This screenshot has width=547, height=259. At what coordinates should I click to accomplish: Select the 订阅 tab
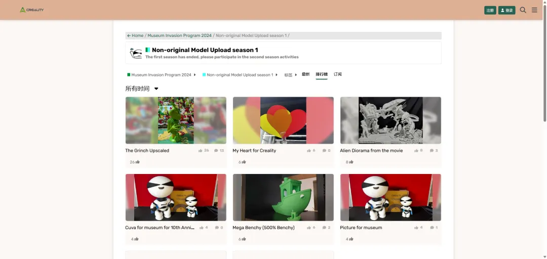pyautogui.click(x=337, y=74)
